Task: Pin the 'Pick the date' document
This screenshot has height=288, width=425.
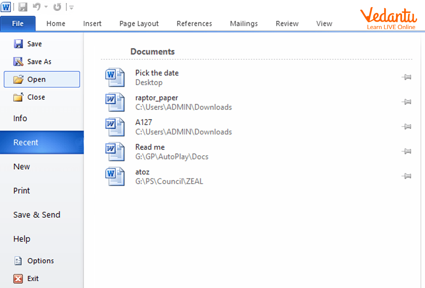Action: coord(407,77)
